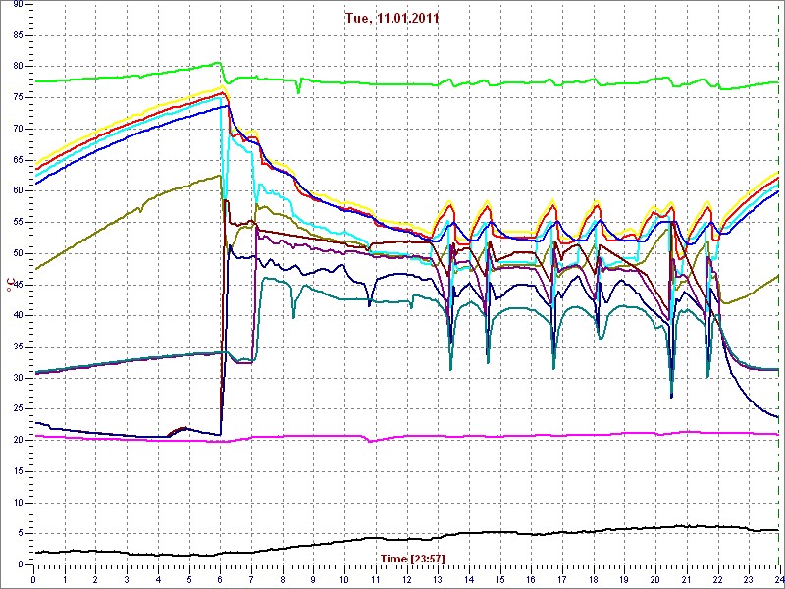Image resolution: width=785 pixels, height=589 pixels.
Task: Click the 'Time [23:57]' axis caption
Action: point(412,558)
